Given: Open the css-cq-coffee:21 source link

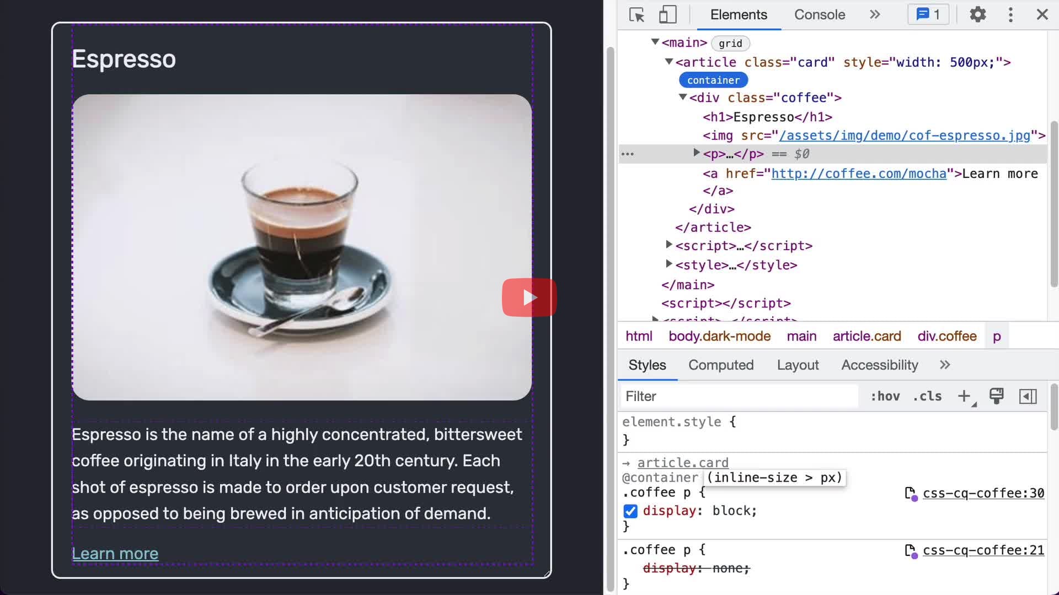Looking at the screenshot, I should click(983, 550).
